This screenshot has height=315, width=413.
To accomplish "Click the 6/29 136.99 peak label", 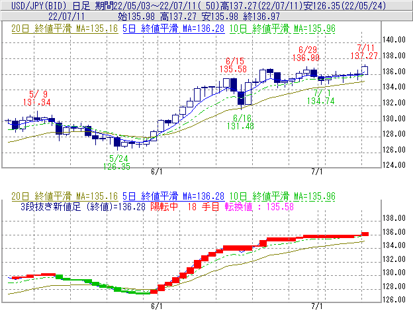I will (x=306, y=54).
